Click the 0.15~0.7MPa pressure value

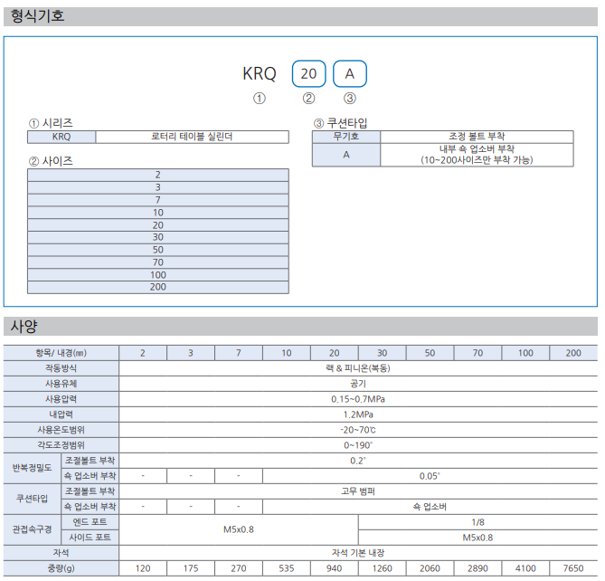357,399
